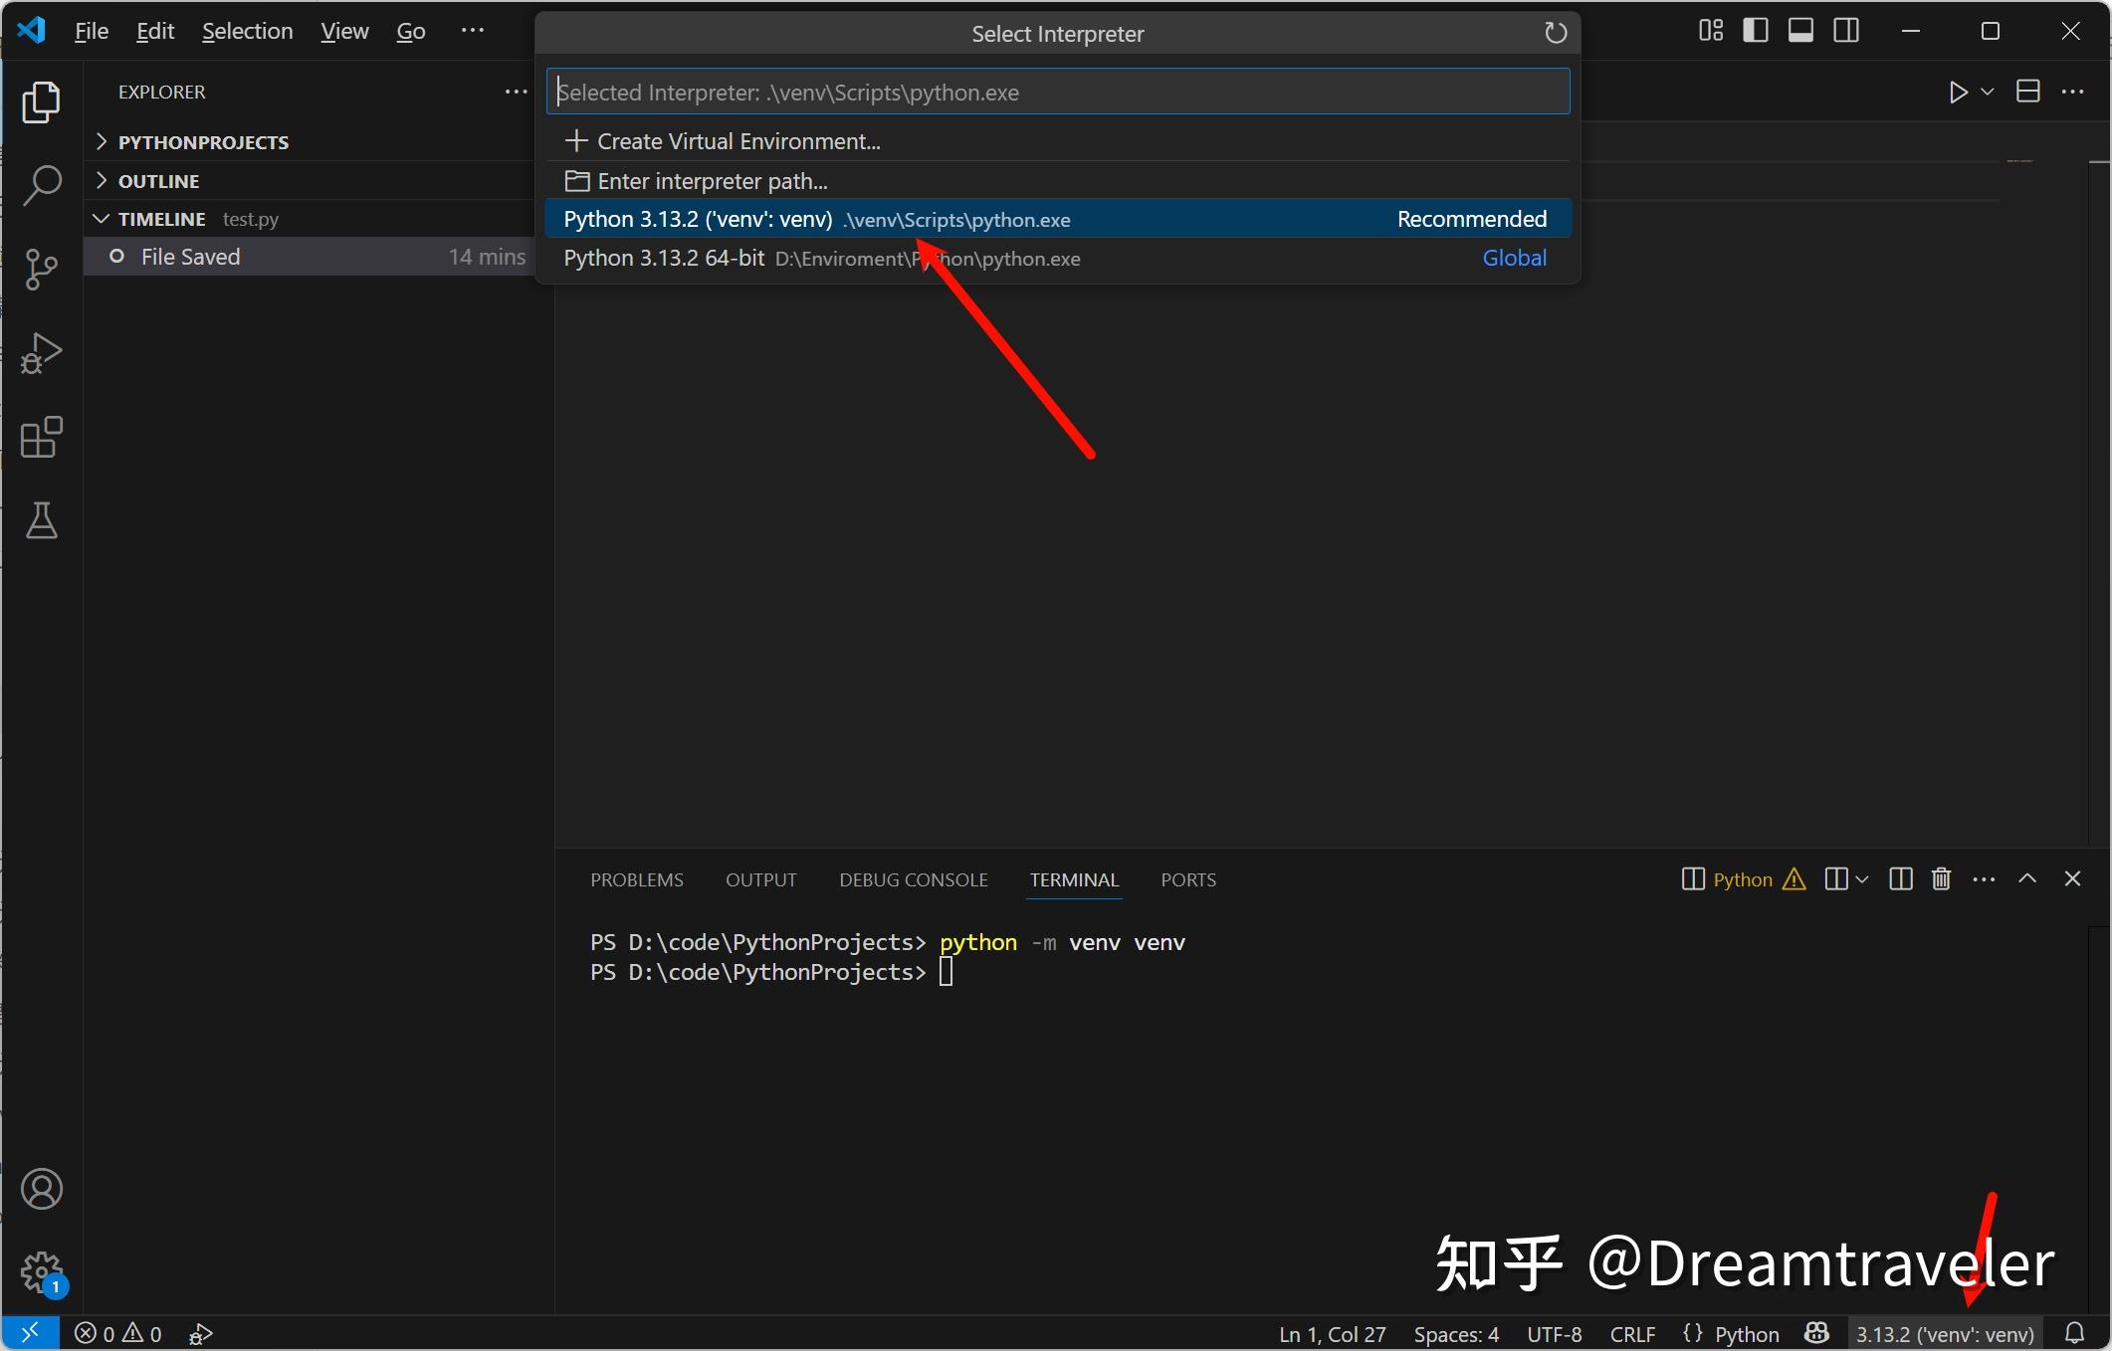Screen dimensions: 2112x1351
Task: Toggle the panel visibility
Action: point(1800,30)
